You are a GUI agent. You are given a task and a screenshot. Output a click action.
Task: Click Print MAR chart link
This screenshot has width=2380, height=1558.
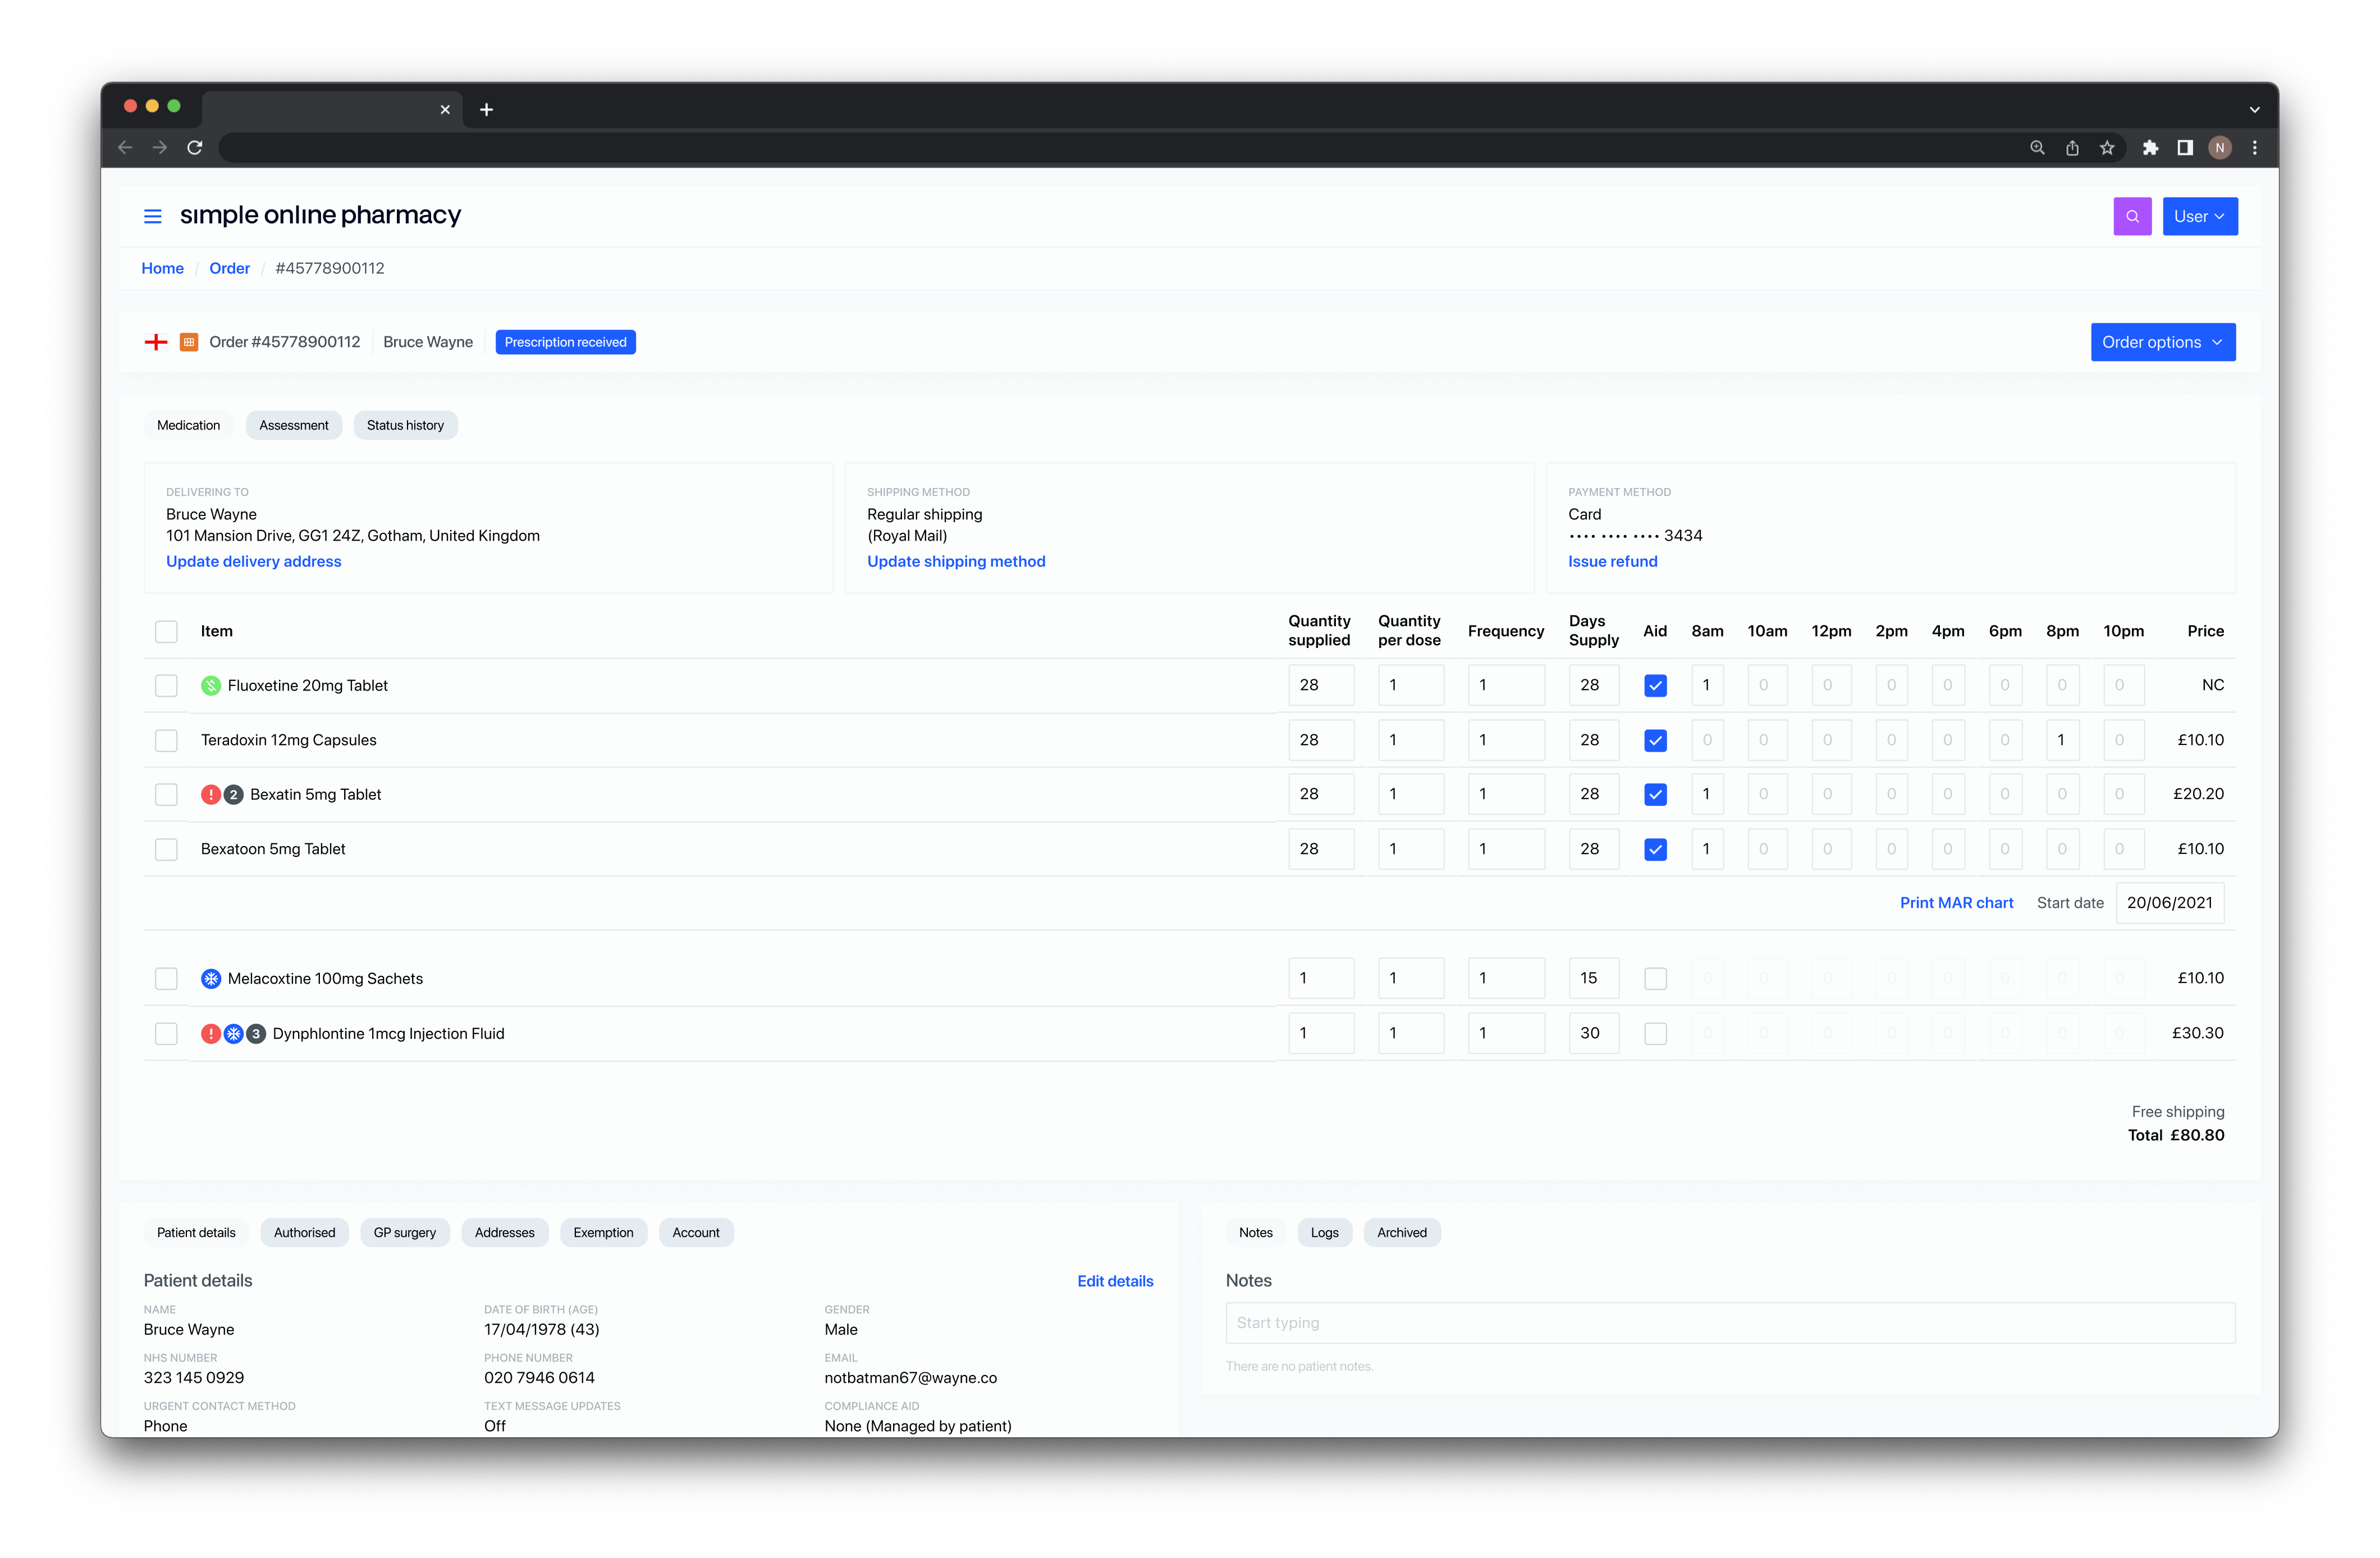(x=1956, y=903)
